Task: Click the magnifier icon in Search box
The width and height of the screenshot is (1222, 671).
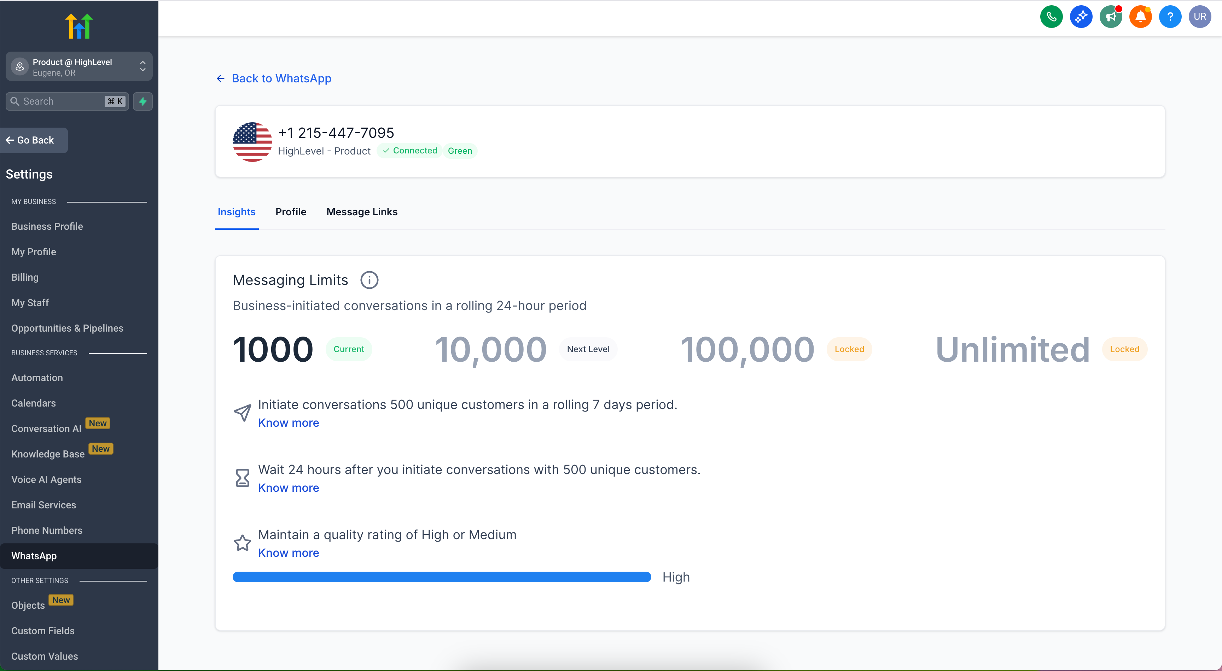Action: (x=15, y=101)
